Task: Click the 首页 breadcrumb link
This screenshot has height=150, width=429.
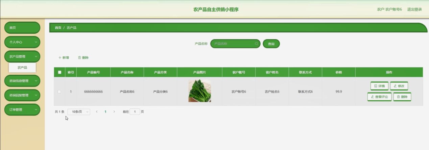Action: [x=58, y=28]
